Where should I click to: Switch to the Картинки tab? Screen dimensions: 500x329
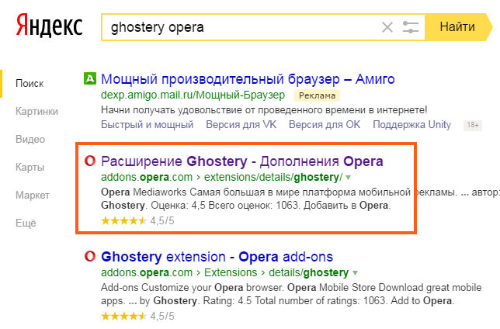pyautogui.click(x=36, y=111)
